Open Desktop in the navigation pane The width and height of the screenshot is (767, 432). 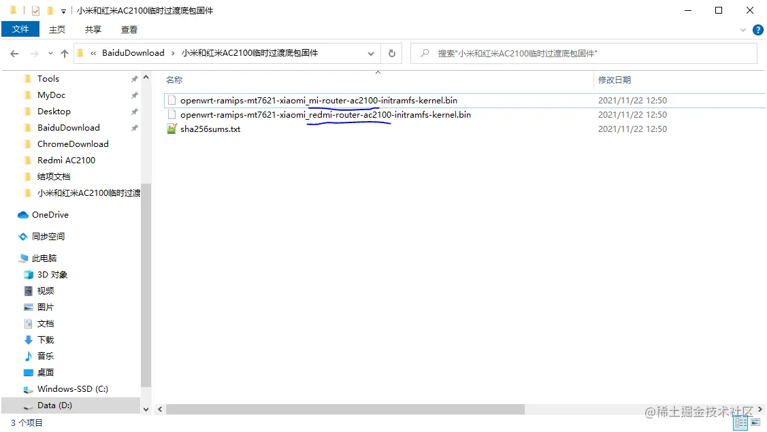[54, 111]
